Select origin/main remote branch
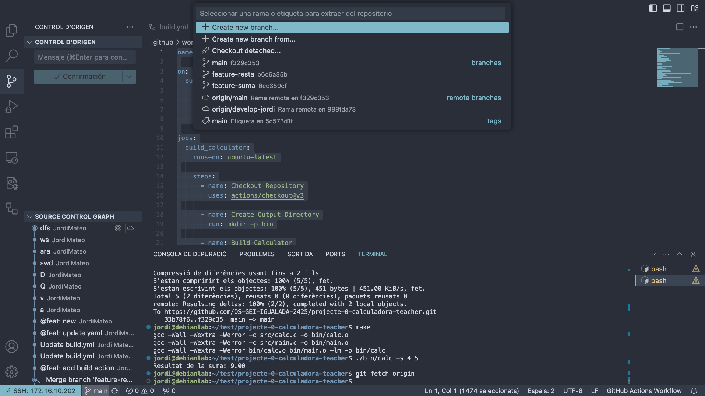 [x=352, y=98]
